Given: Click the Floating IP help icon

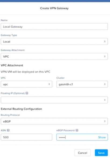Looking at the screenshot, I should pyautogui.click(x=27, y=93).
